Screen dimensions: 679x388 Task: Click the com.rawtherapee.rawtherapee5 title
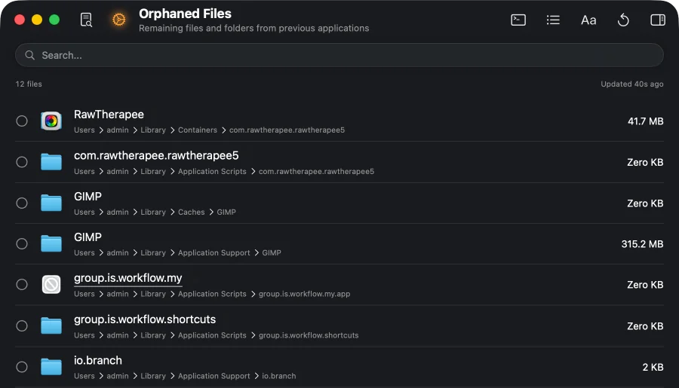click(156, 155)
